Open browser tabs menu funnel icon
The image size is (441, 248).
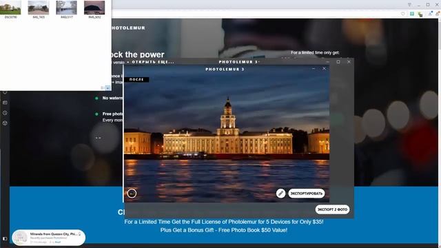pyautogui.click(x=409, y=5)
